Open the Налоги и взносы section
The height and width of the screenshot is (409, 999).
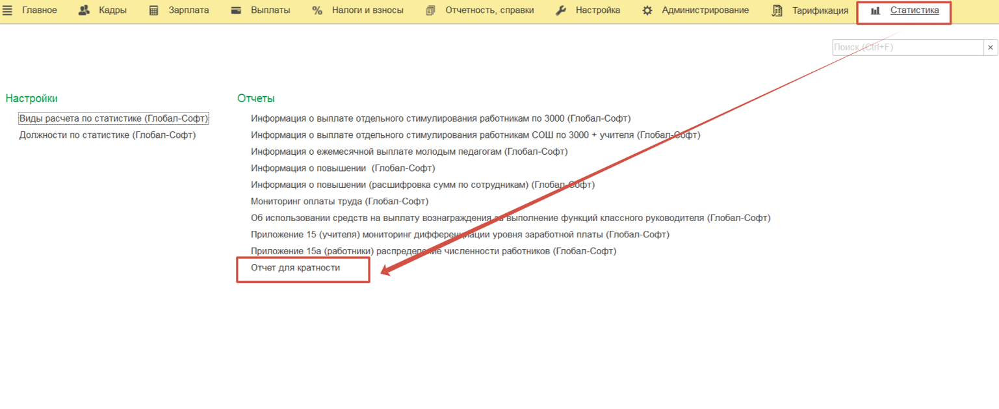point(358,10)
